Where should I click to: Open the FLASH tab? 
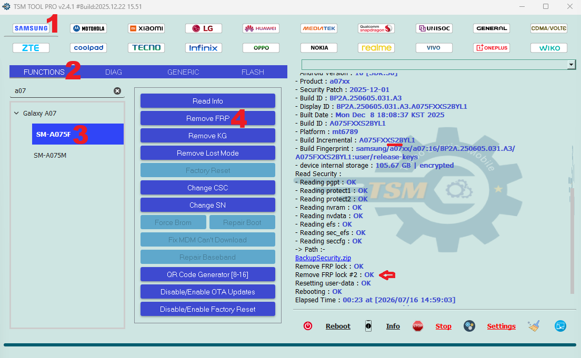click(253, 72)
